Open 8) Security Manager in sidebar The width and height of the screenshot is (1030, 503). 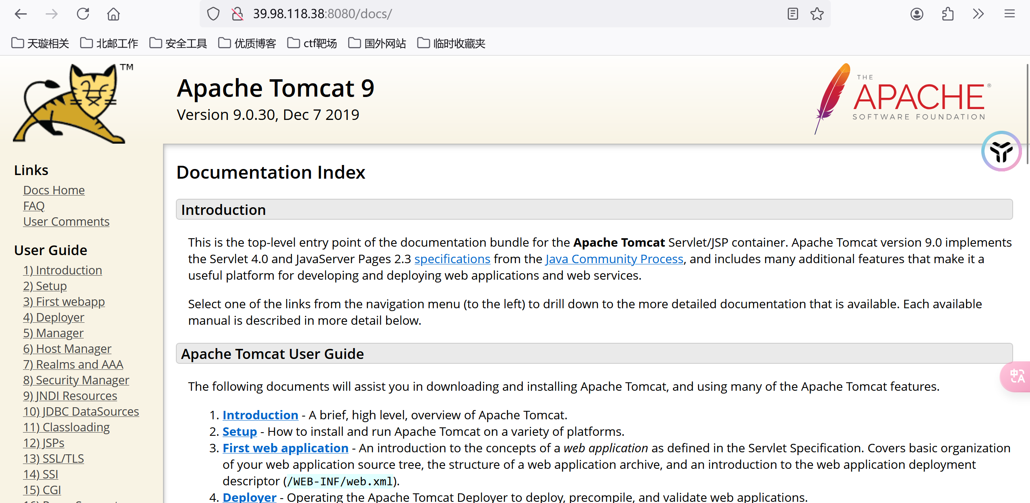[76, 380]
